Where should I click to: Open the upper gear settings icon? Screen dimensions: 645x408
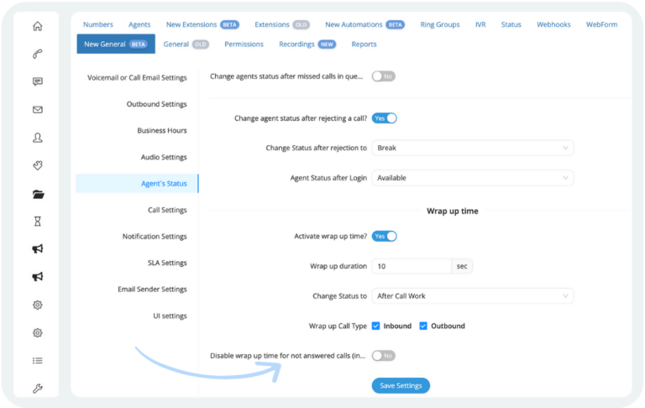point(38,305)
